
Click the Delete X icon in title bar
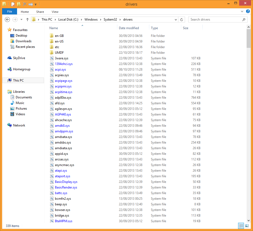click(x=25, y=4)
